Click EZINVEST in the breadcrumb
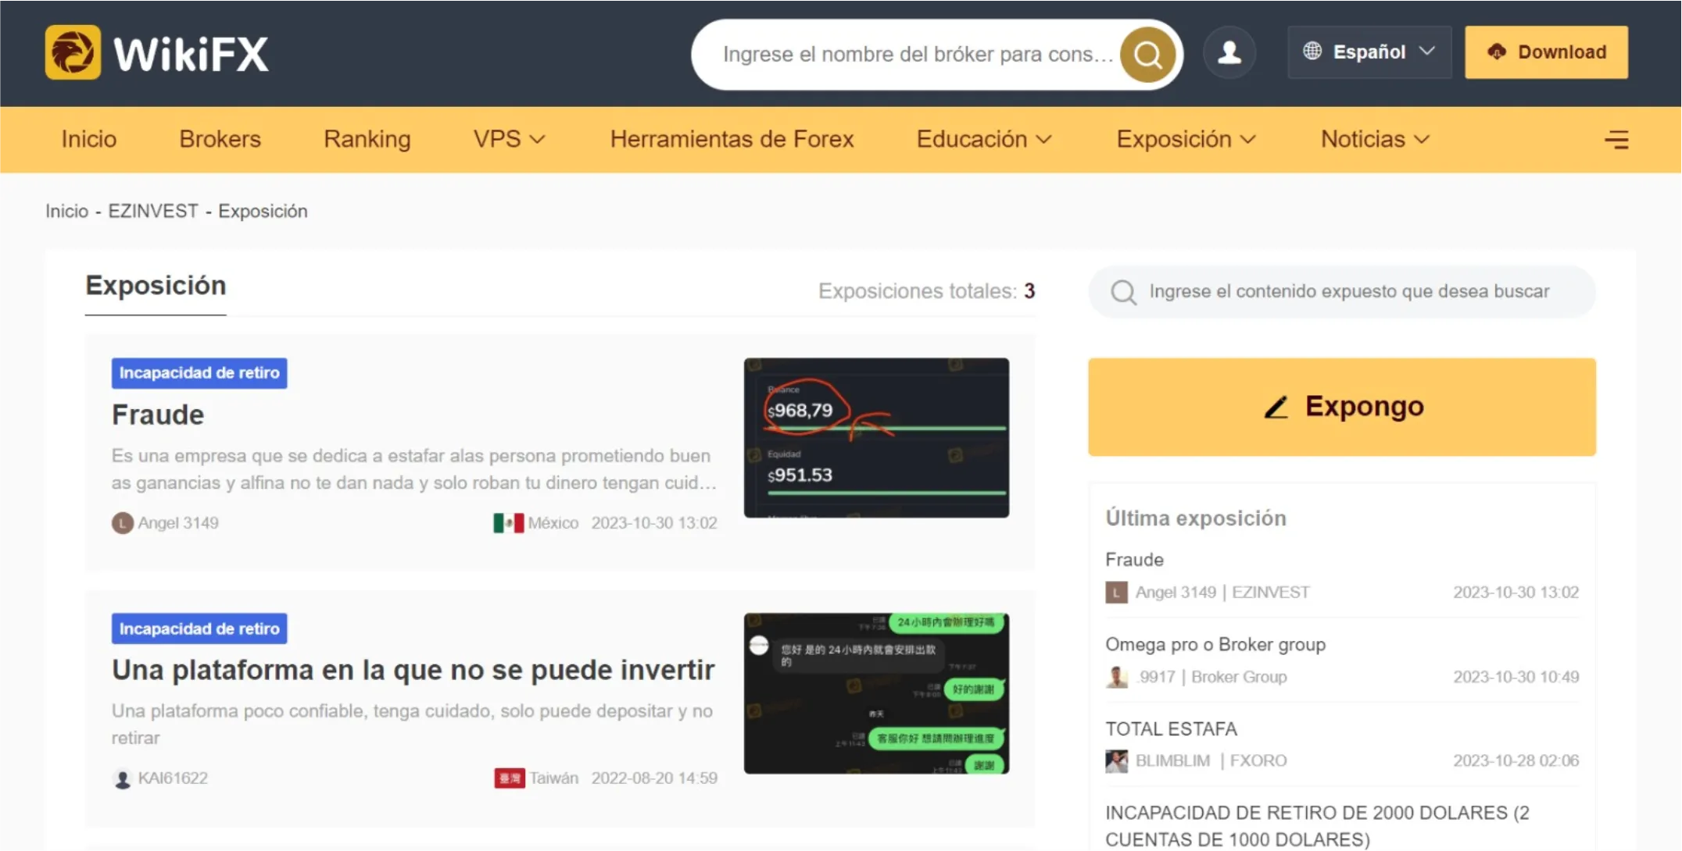Image resolution: width=1682 pixels, height=851 pixels. (153, 212)
